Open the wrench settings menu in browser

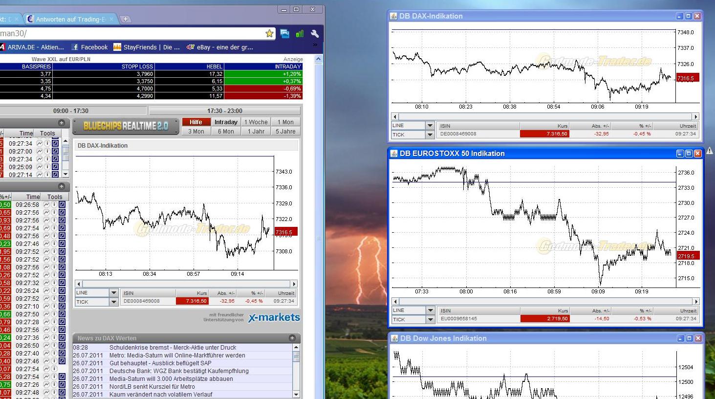coord(315,33)
